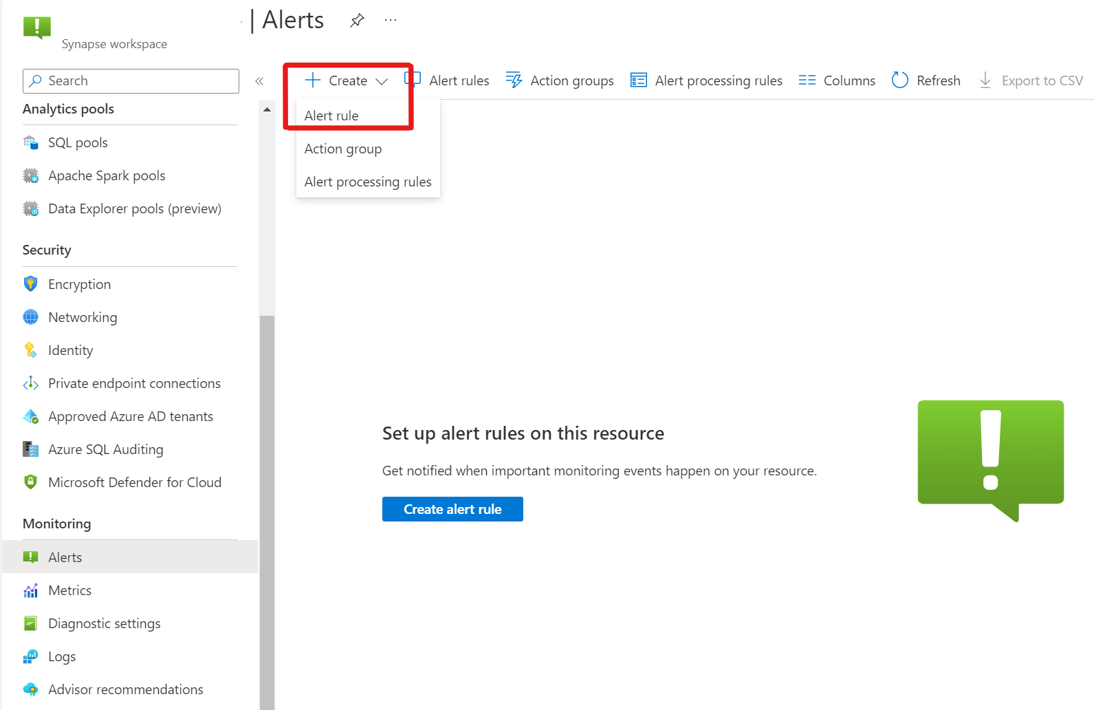This screenshot has width=1094, height=710.
Task: Select Alert rule from Create menu
Action: tap(331, 116)
